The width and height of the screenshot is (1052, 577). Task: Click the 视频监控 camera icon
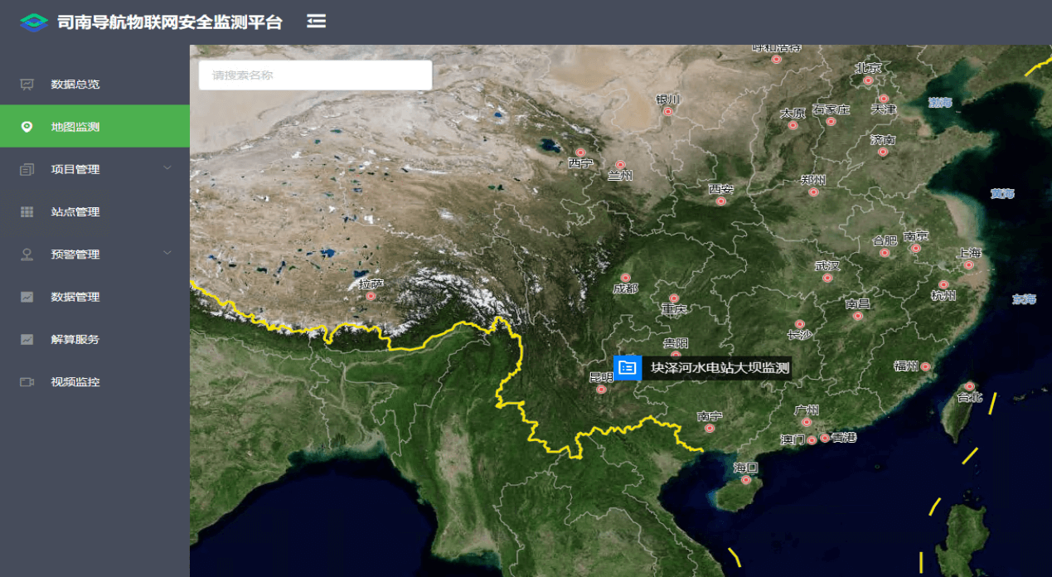tap(27, 382)
